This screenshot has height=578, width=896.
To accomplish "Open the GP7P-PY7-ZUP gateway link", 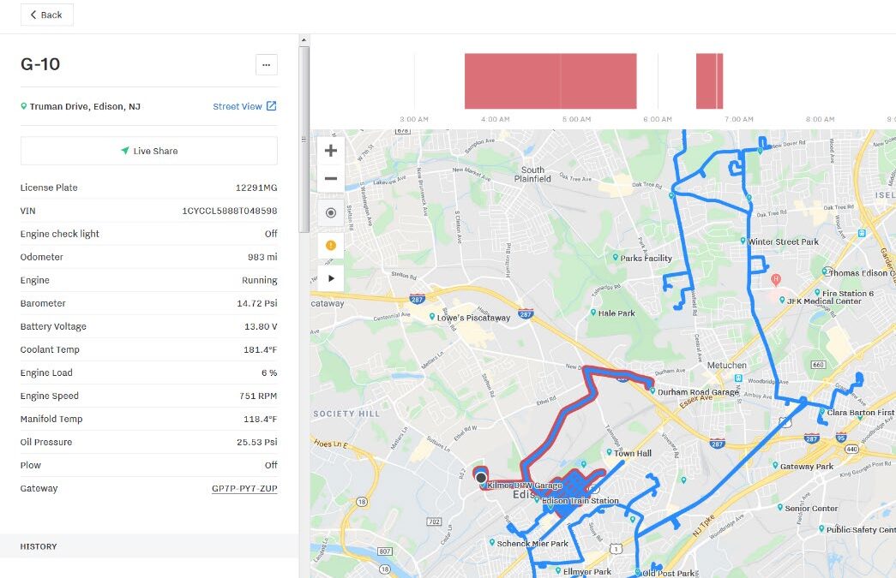I will point(244,488).
